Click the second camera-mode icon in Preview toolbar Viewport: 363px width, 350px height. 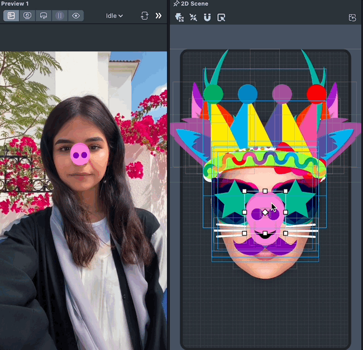[27, 16]
